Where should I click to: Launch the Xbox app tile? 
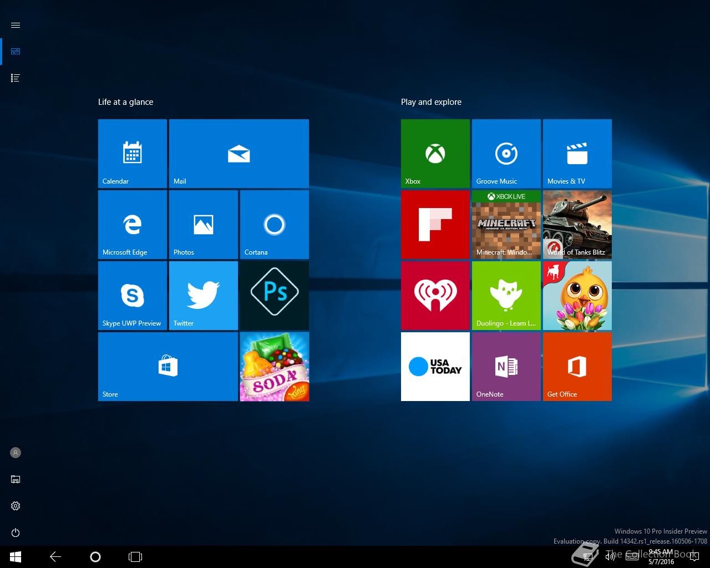[435, 153]
